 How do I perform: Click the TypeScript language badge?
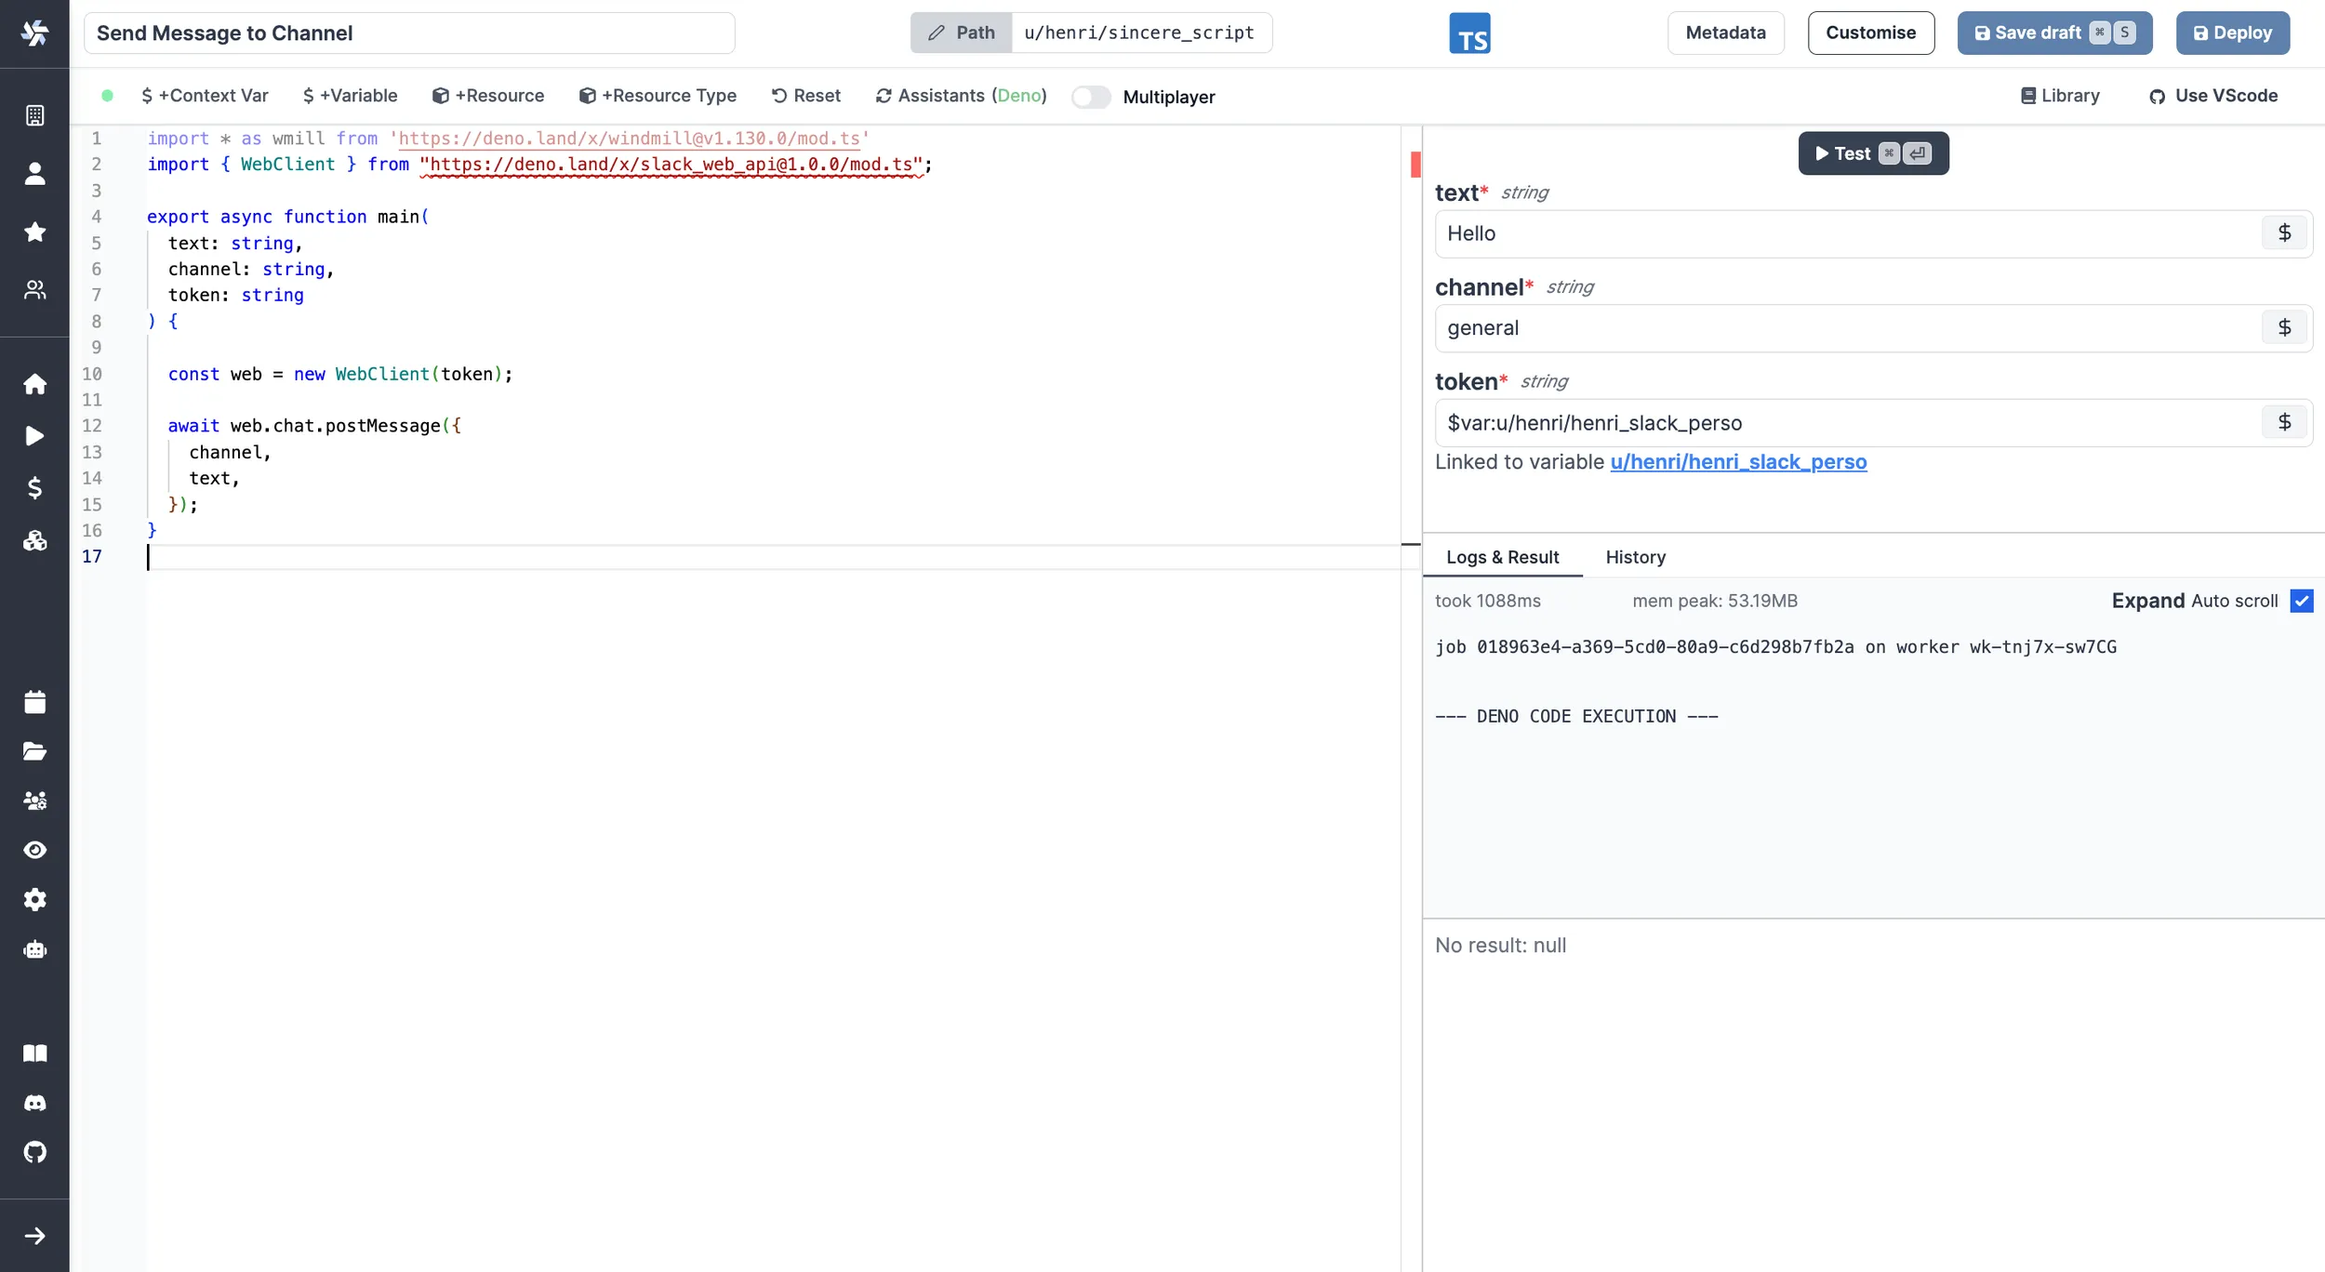[1469, 33]
